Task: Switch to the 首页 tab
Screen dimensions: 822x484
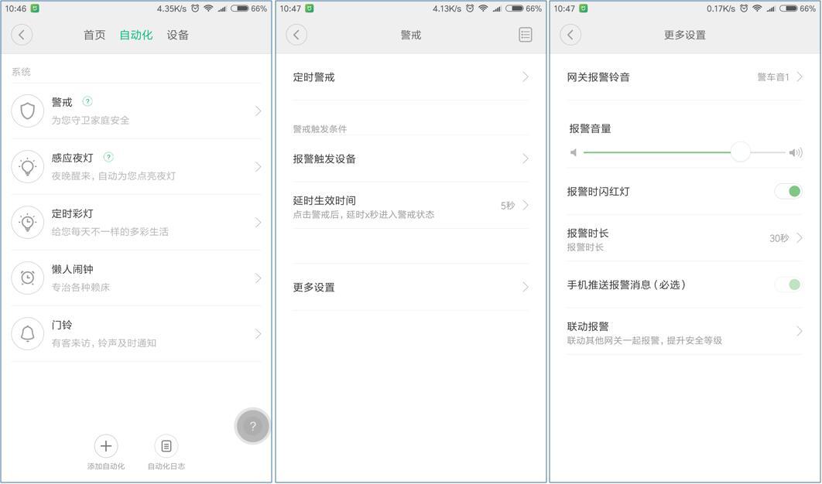Action: pyautogui.click(x=94, y=35)
